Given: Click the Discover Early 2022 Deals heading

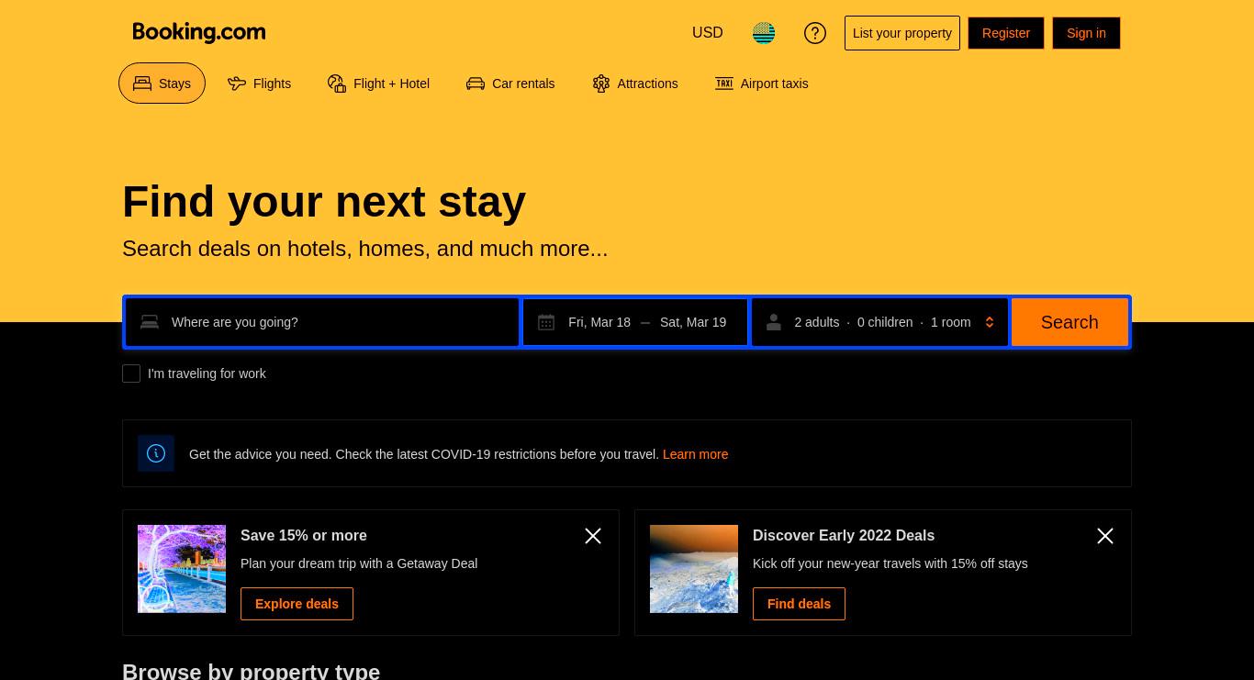Looking at the screenshot, I should pyautogui.click(x=844, y=536).
